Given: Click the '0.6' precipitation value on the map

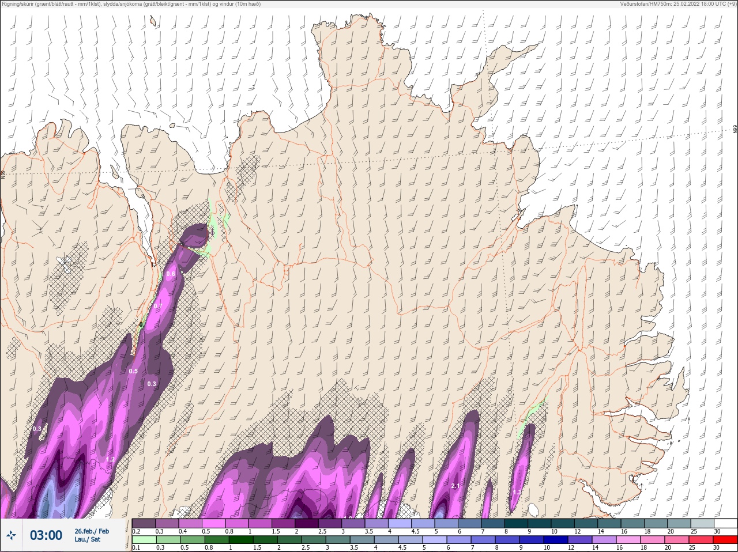Looking at the screenshot, I should click(x=171, y=274).
